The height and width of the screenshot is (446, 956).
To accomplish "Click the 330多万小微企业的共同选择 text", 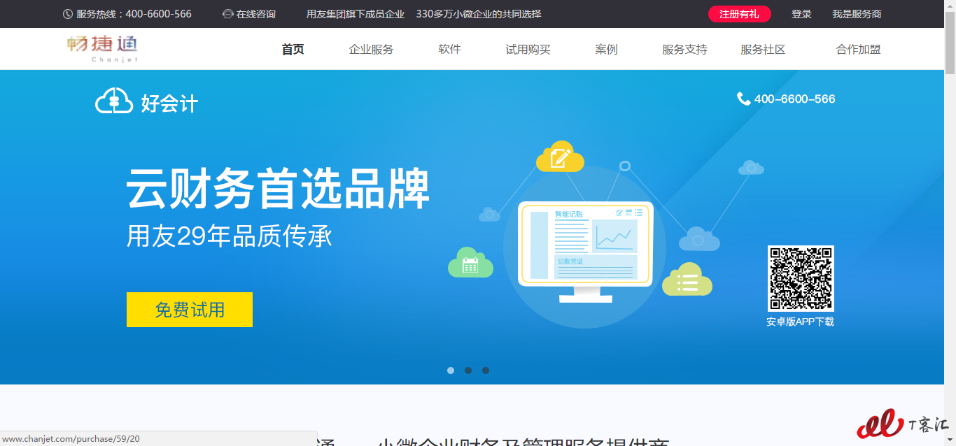I will (x=479, y=14).
